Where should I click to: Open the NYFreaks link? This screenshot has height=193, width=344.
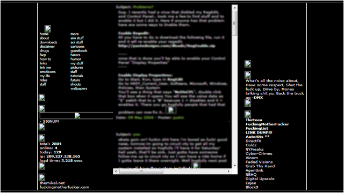254,150
